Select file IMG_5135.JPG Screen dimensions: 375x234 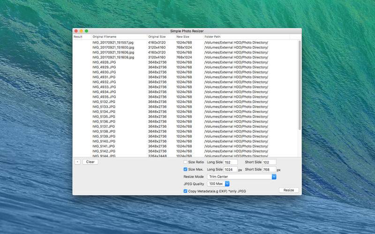[185, 117]
